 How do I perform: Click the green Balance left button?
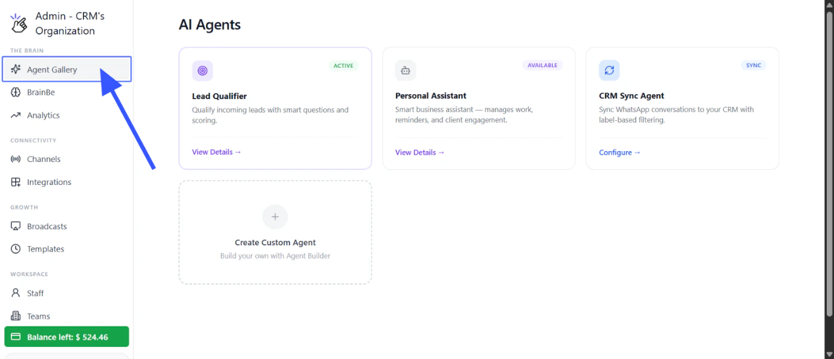pos(66,337)
